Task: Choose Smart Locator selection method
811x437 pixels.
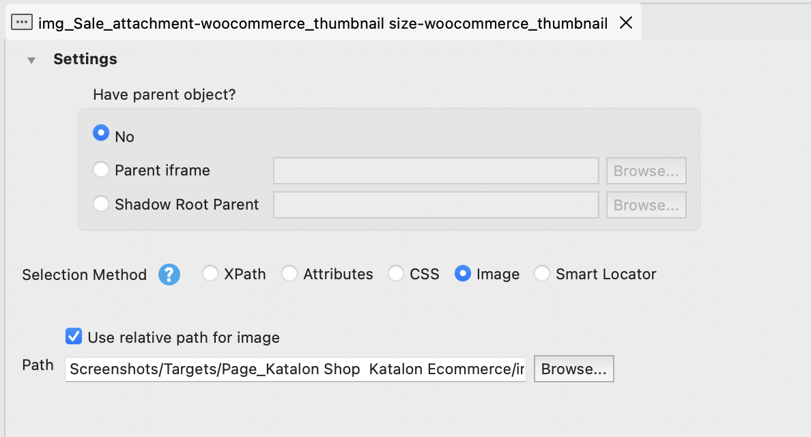Action: tap(542, 274)
